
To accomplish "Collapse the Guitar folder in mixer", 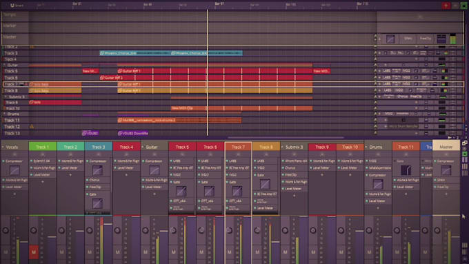I will coord(143,147).
